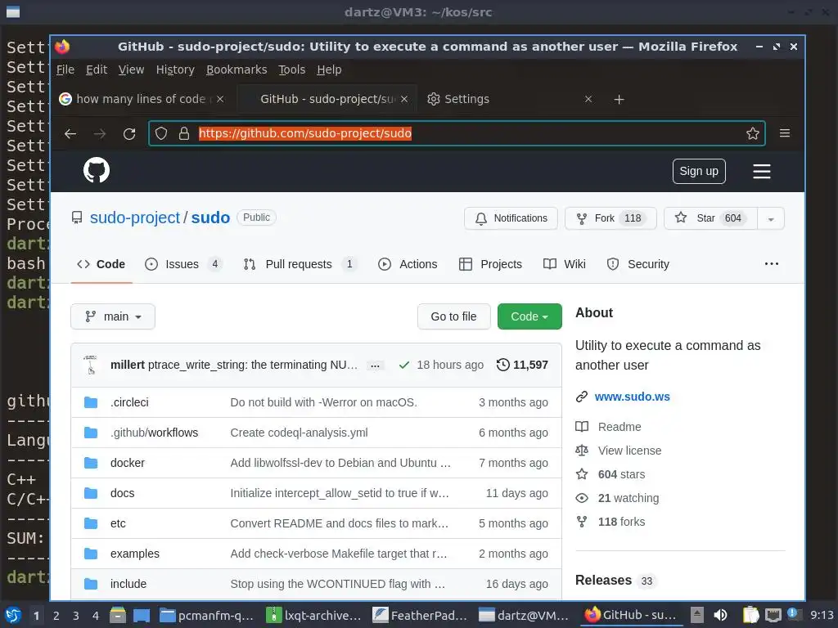This screenshot has width=838, height=628.
Task: Click the Releases heading link
Action: click(x=603, y=580)
